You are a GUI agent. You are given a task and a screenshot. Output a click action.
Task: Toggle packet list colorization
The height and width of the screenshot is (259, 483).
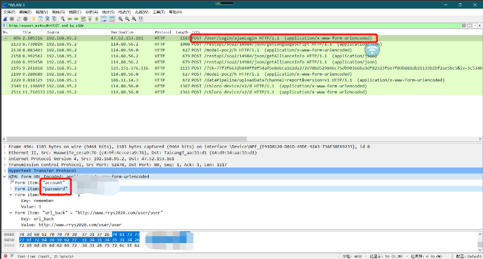click(112, 19)
